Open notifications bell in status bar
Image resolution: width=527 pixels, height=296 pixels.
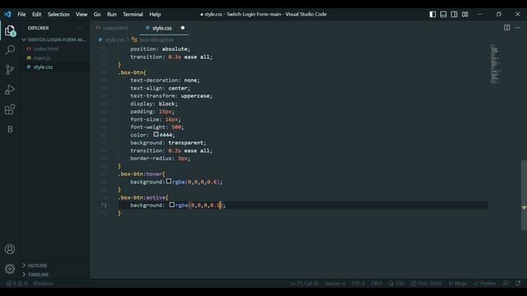(518, 283)
